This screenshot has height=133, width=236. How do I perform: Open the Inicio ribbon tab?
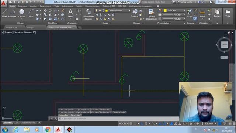[x=12, y=6]
